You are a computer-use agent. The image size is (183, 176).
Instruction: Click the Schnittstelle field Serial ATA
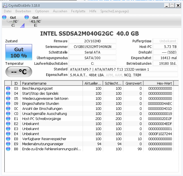[x=92, y=52]
